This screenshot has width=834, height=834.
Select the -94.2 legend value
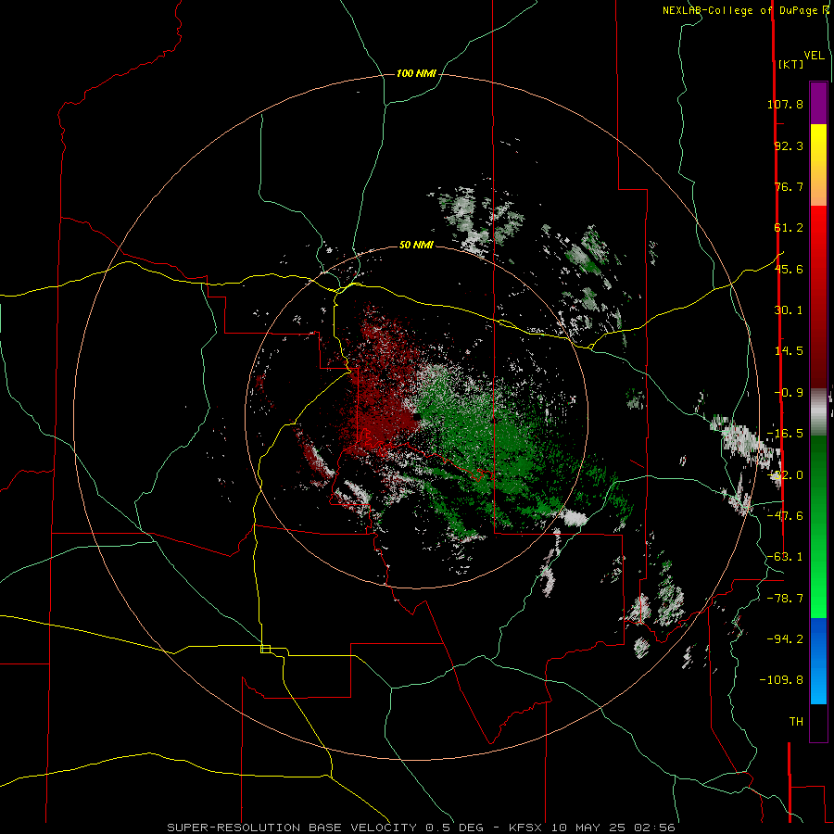[x=785, y=638]
